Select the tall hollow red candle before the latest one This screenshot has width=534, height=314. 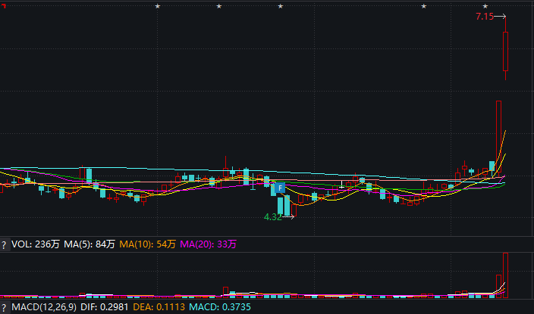tap(498, 138)
